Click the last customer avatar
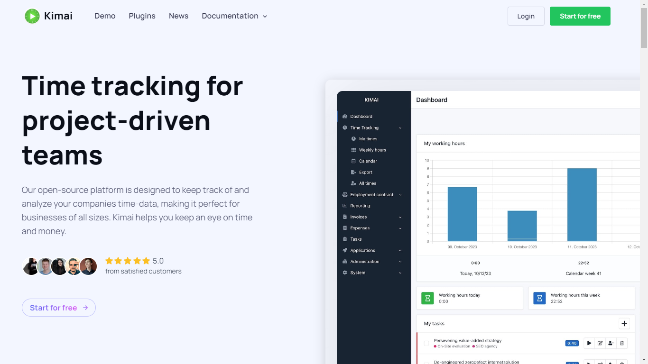Screen dimensions: 648x364 coord(88,266)
